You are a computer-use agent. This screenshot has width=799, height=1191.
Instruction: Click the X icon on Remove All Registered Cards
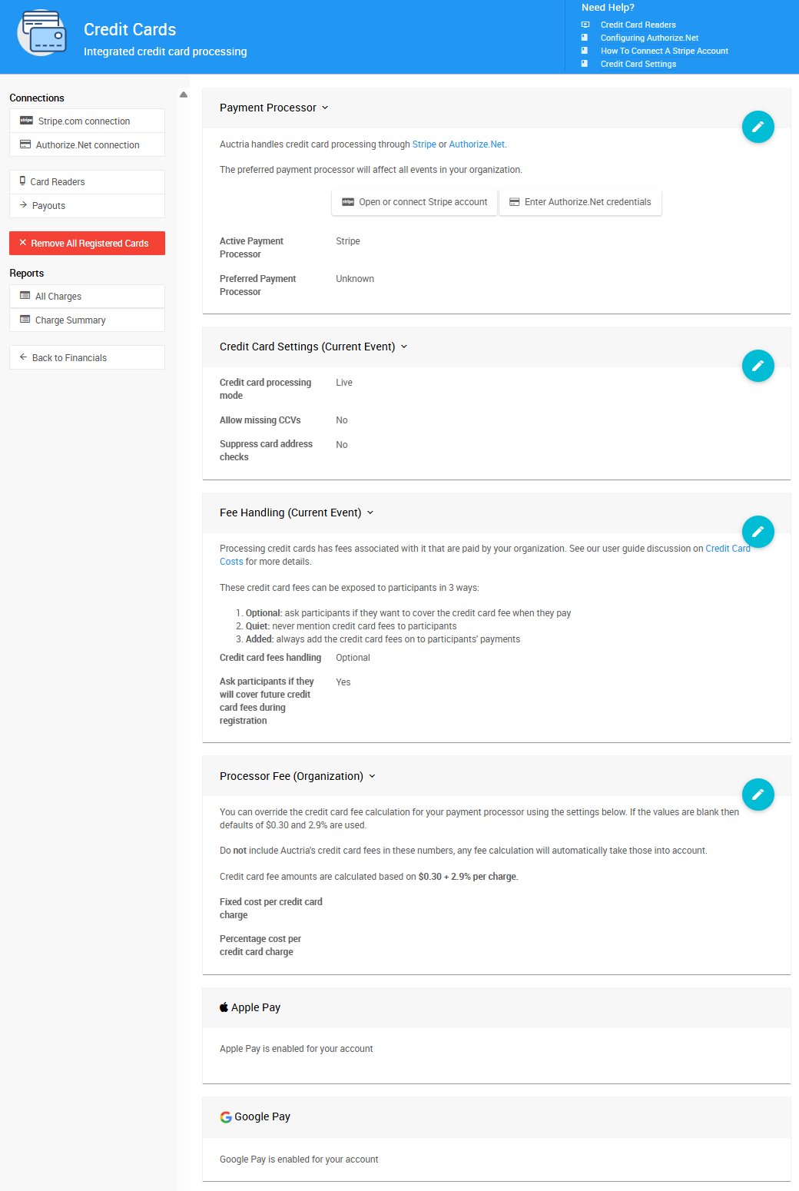(x=22, y=243)
